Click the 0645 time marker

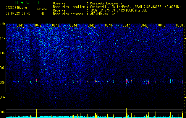pos(91,25)
